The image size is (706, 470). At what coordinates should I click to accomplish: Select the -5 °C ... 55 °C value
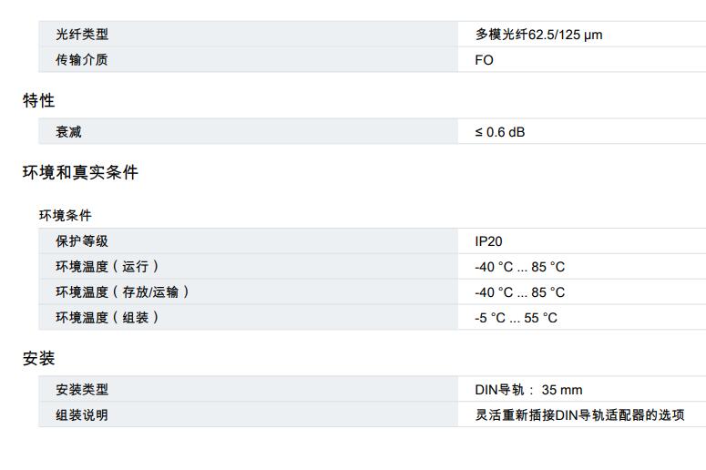tap(516, 318)
